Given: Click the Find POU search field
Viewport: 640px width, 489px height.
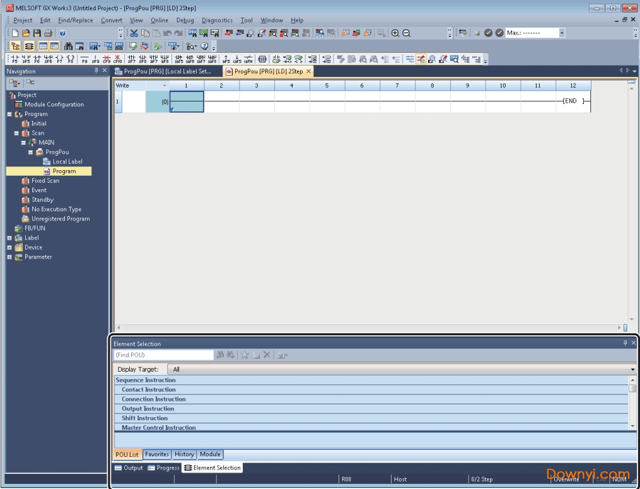Looking at the screenshot, I should click(163, 355).
